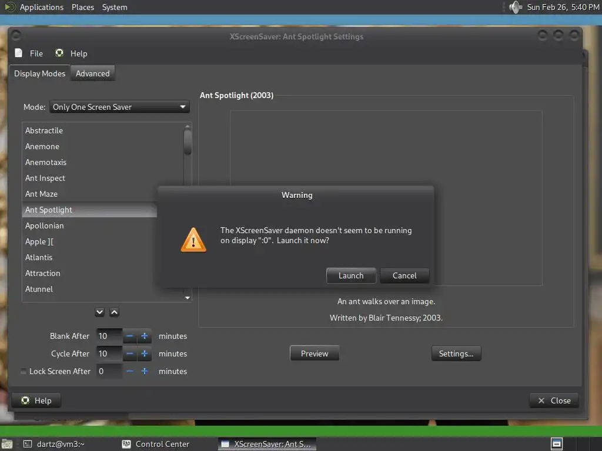Click XScreenSaver taskbar entry
This screenshot has height=451, width=602.
[x=267, y=444]
